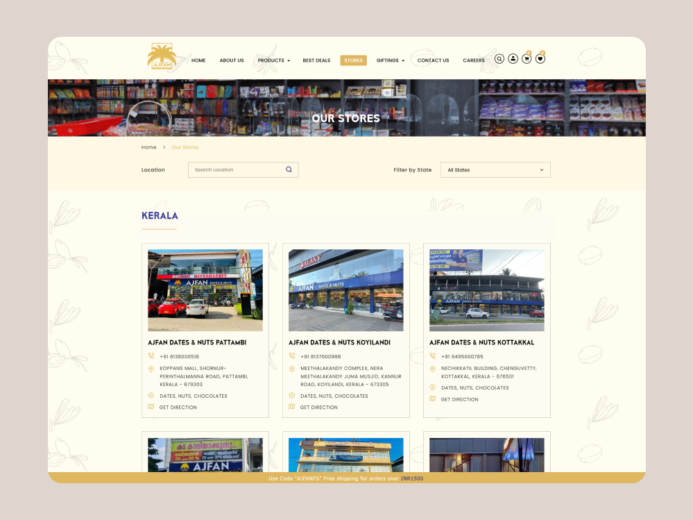This screenshot has width=693, height=520.
Task: Open the All States filter dropdown
Action: click(x=495, y=170)
